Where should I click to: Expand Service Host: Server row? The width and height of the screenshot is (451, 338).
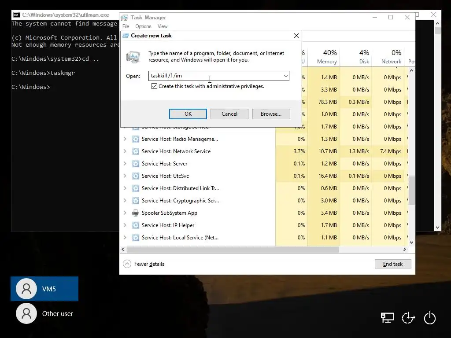tap(125, 164)
